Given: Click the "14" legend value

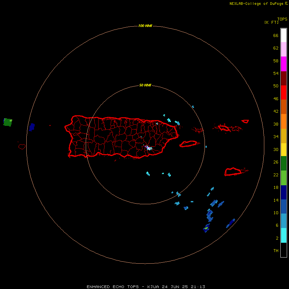Looking at the screenshot, I should [x=276, y=200].
